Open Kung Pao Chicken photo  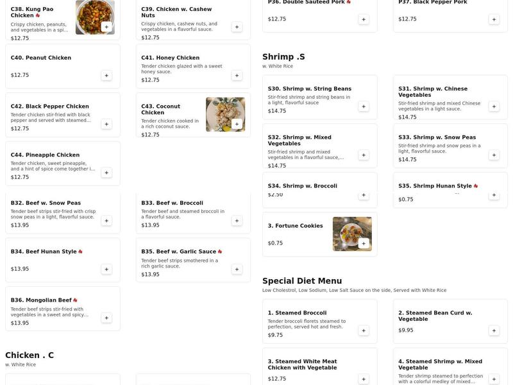94,17
